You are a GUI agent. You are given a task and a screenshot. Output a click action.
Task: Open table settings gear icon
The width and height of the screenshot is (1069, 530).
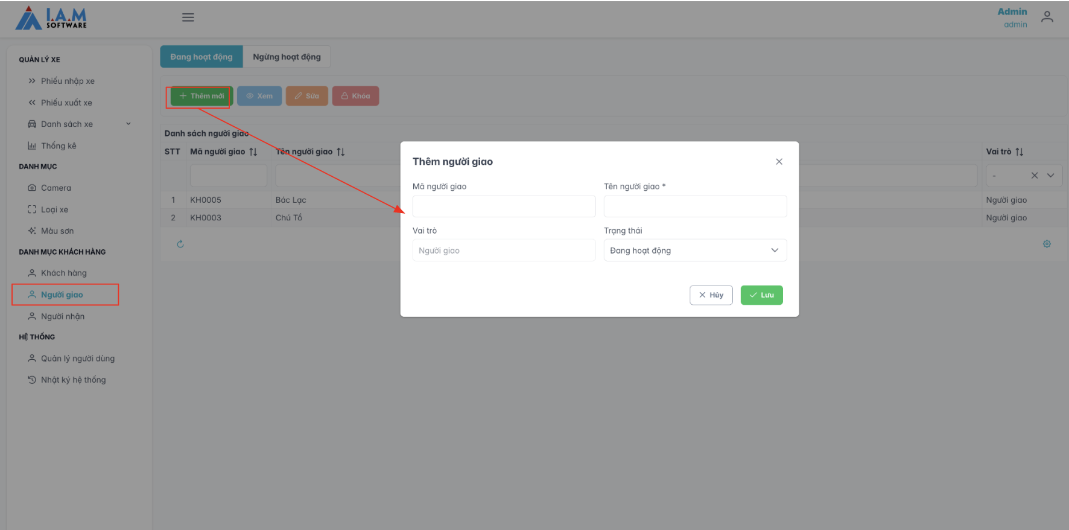pyautogui.click(x=1047, y=244)
